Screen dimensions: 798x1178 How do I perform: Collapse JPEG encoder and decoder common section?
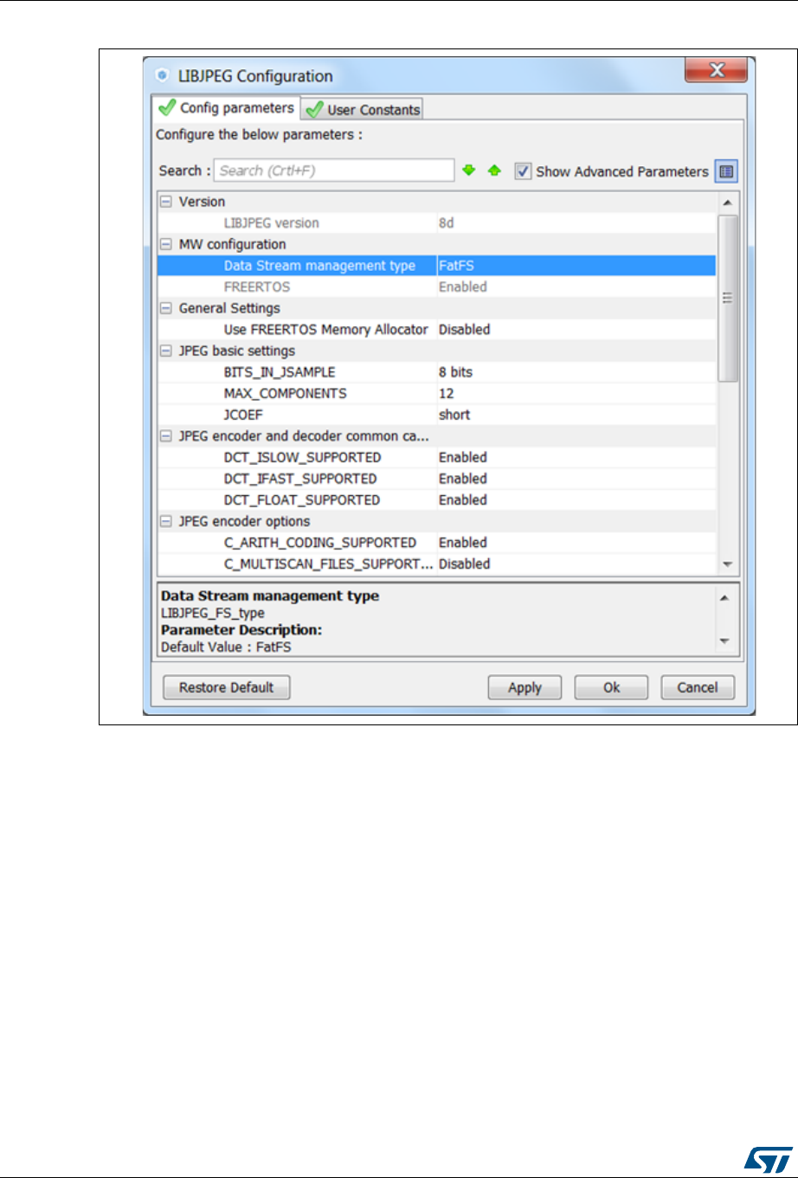click(x=165, y=436)
